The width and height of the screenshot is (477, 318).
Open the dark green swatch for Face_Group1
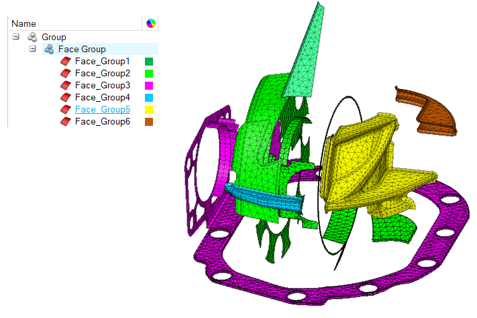[x=150, y=62]
